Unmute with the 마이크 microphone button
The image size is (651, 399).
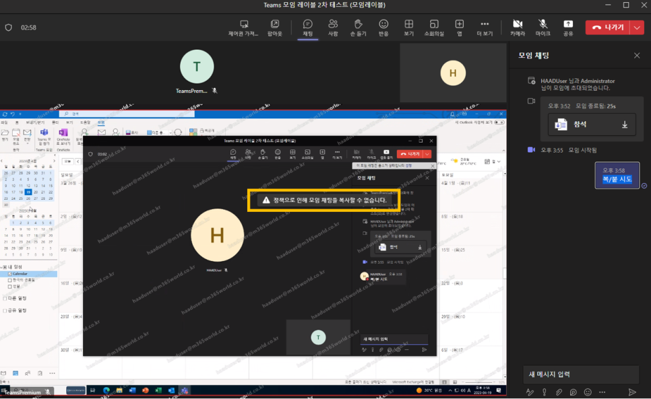pos(542,28)
